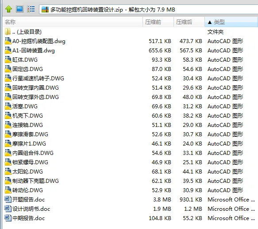Click the file name 太阳轮.DWG
Viewport: 258px width, 229px height.
pos(27,172)
